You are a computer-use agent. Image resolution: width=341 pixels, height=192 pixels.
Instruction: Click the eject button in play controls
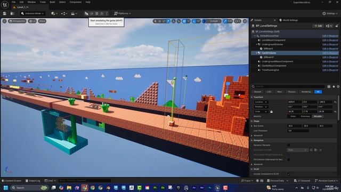point(102,13)
